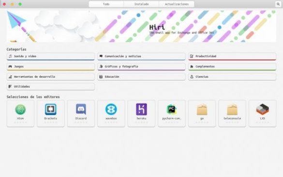Open the Productividad category
This screenshot has height=177, width=283.
click(x=232, y=56)
